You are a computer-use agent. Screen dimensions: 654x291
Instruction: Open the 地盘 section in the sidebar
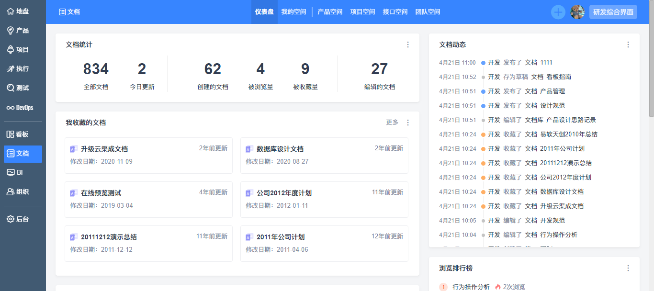click(19, 11)
